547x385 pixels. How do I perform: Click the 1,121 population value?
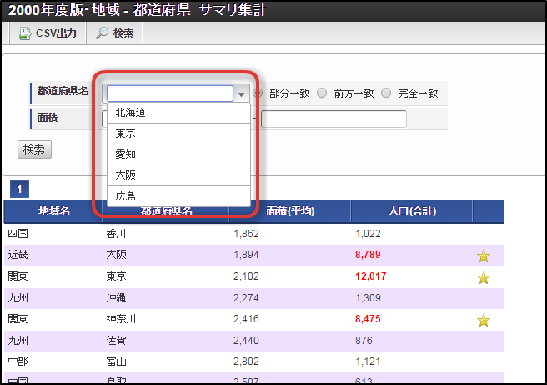368,362
